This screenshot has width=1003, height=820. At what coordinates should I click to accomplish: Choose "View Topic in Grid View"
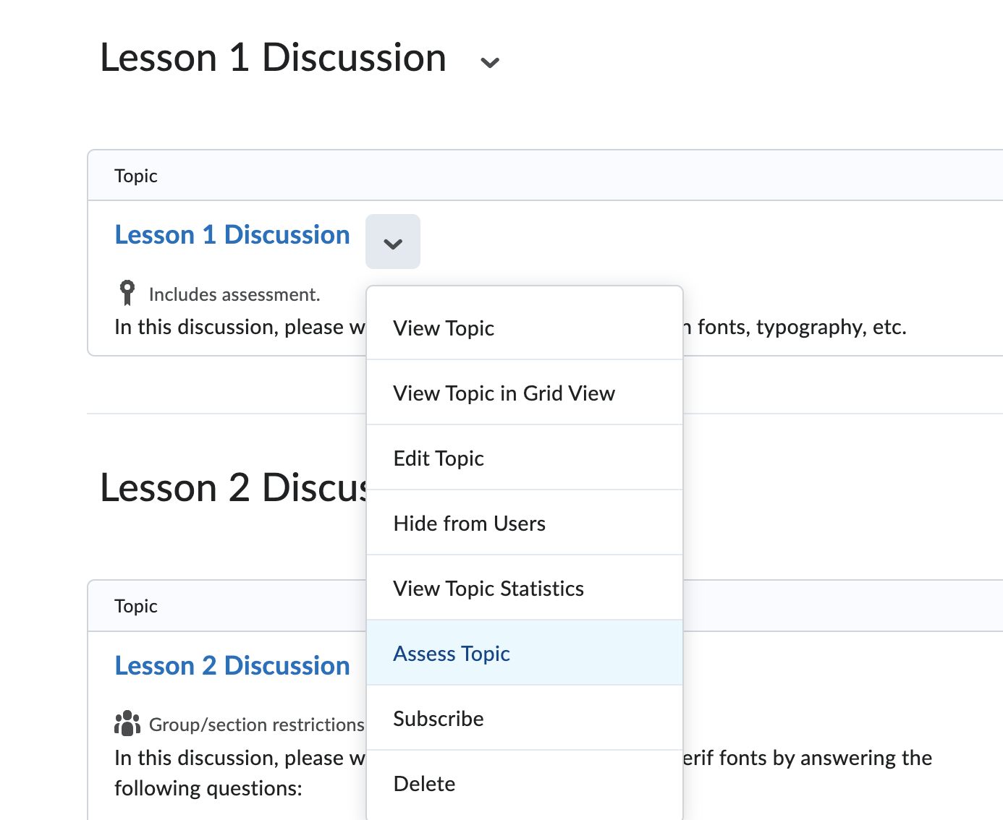pyautogui.click(x=504, y=393)
